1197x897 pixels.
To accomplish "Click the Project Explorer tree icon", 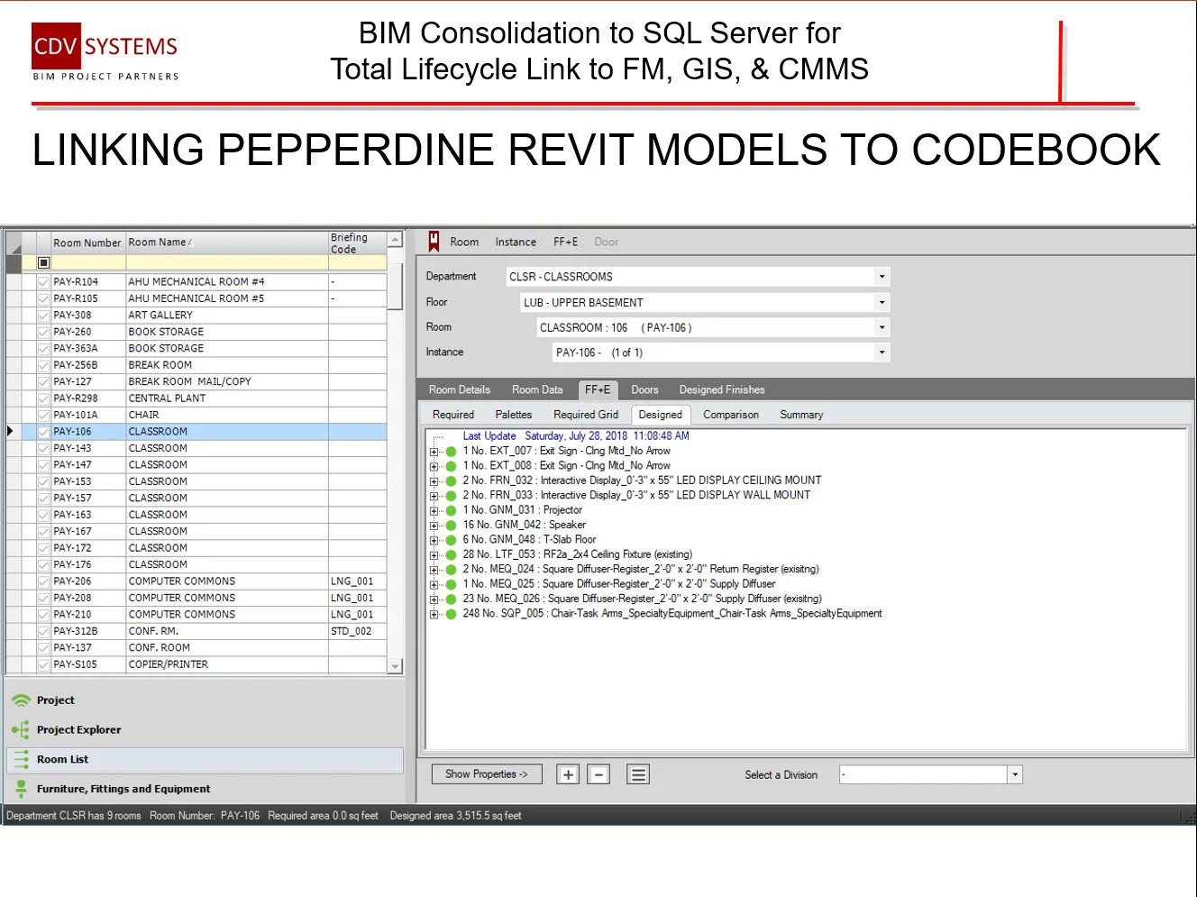I will 21,730.
